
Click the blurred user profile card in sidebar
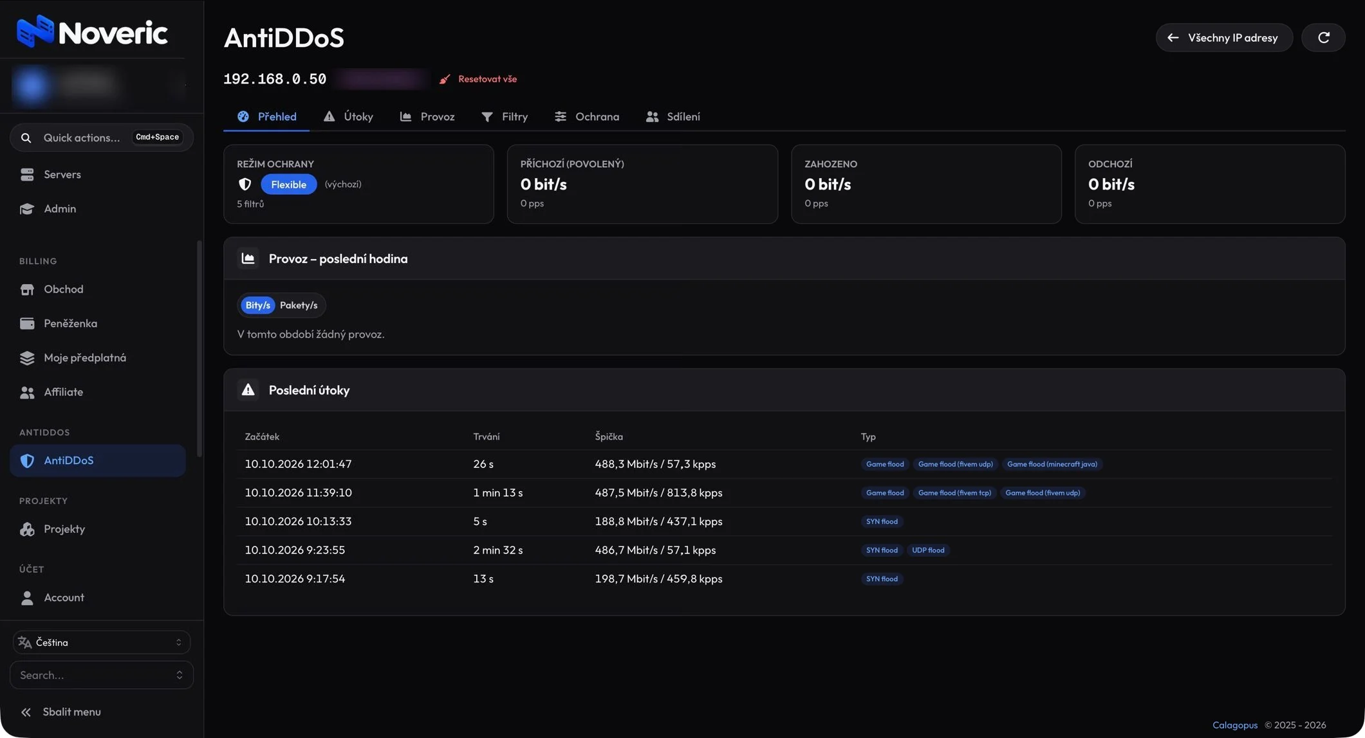coord(98,85)
